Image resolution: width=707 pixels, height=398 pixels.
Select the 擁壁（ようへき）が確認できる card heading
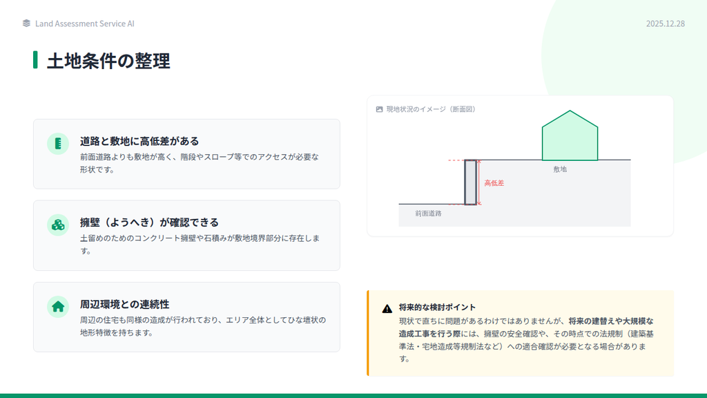[x=149, y=222]
